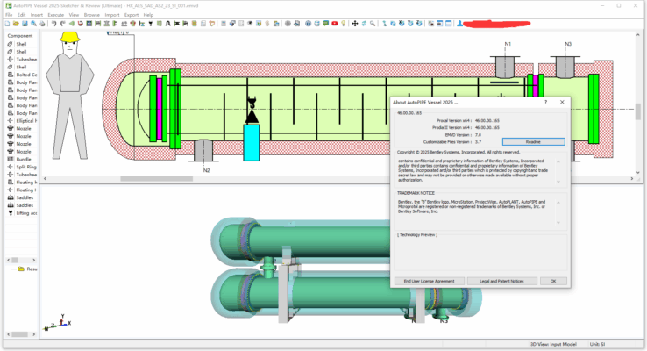Click the Open folder toolbar icon

[x=16, y=24]
